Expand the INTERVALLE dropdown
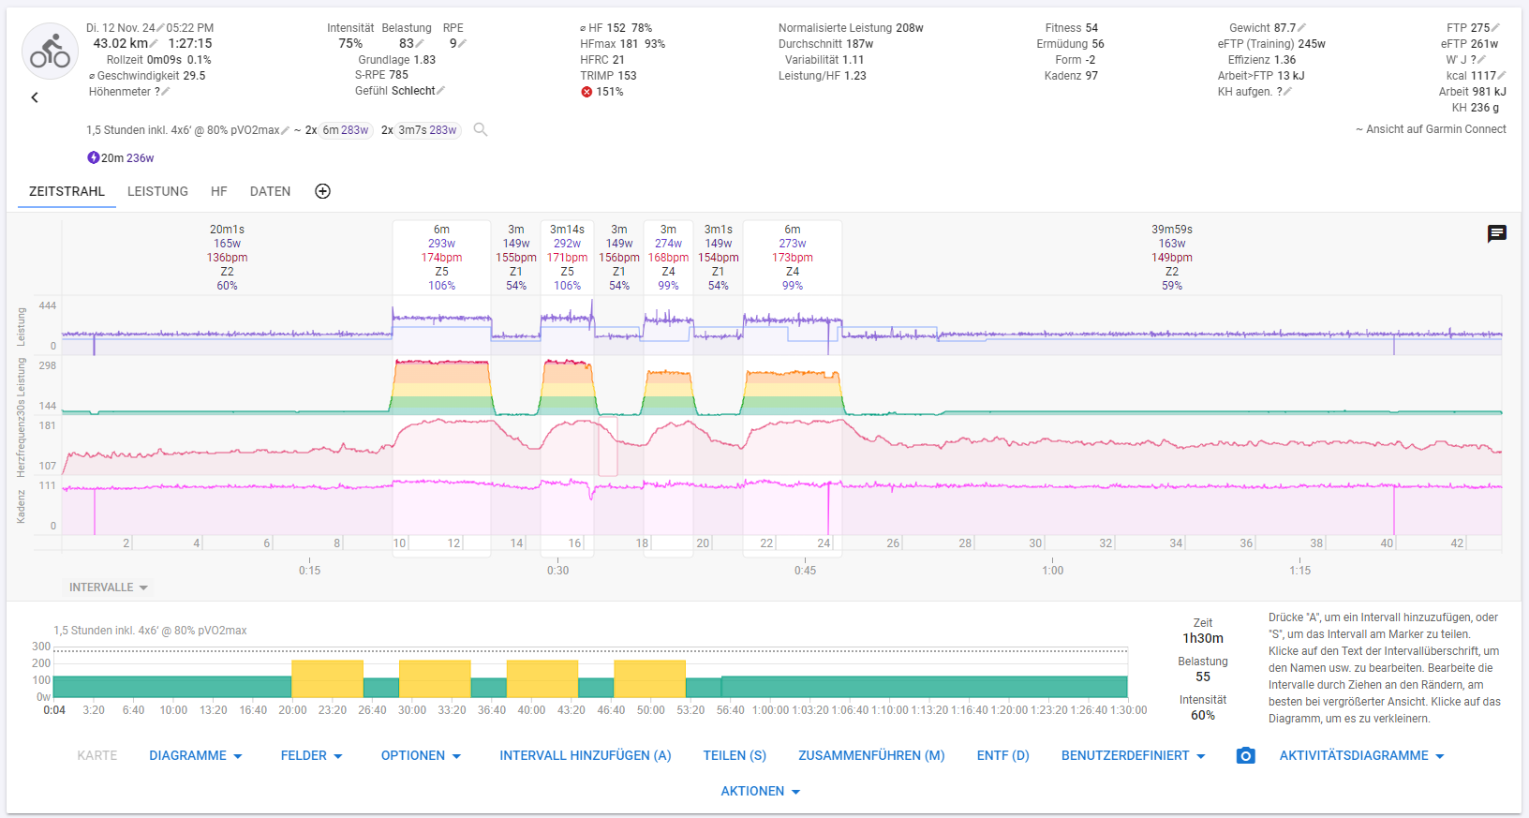1529x818 pixels. click(x=109, y=587)
